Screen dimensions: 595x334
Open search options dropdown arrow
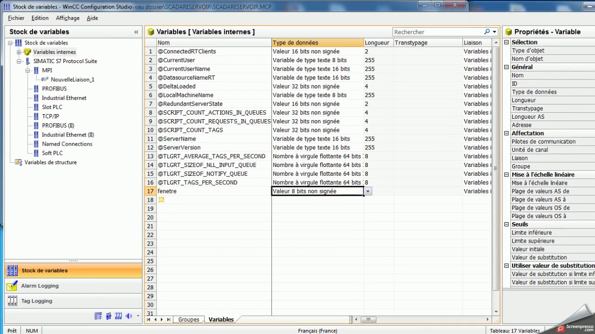(495, 32)
